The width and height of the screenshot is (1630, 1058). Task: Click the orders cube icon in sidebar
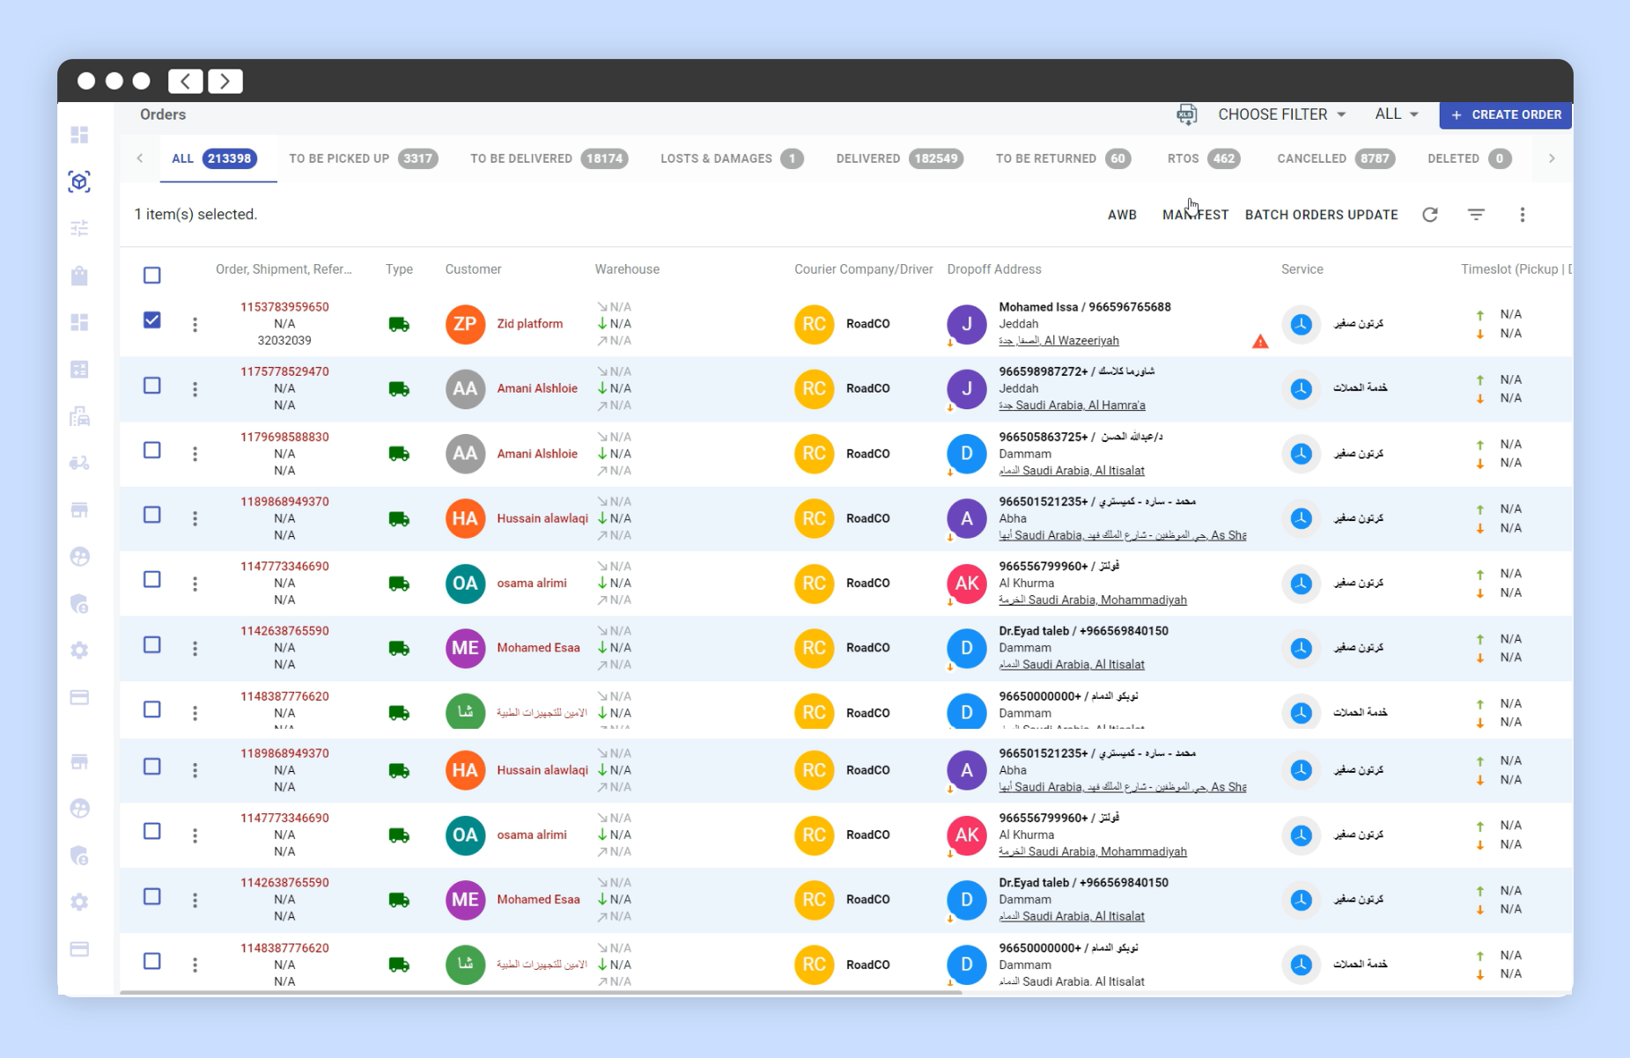(79, 181)
